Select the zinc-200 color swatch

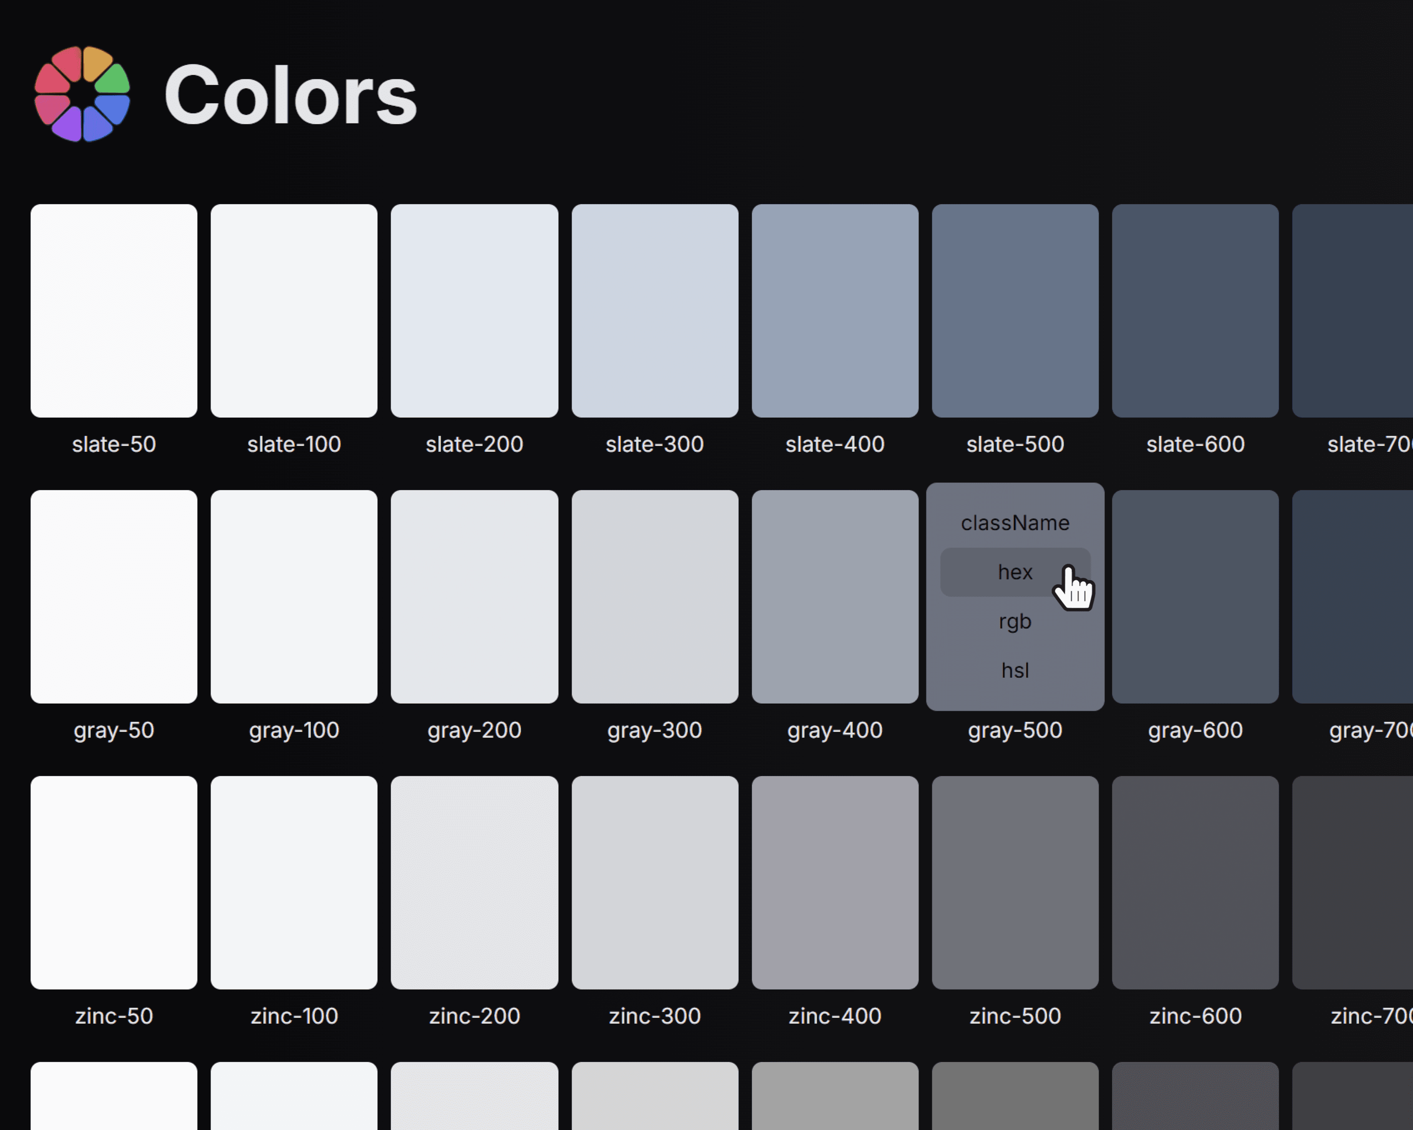point(474,882)
